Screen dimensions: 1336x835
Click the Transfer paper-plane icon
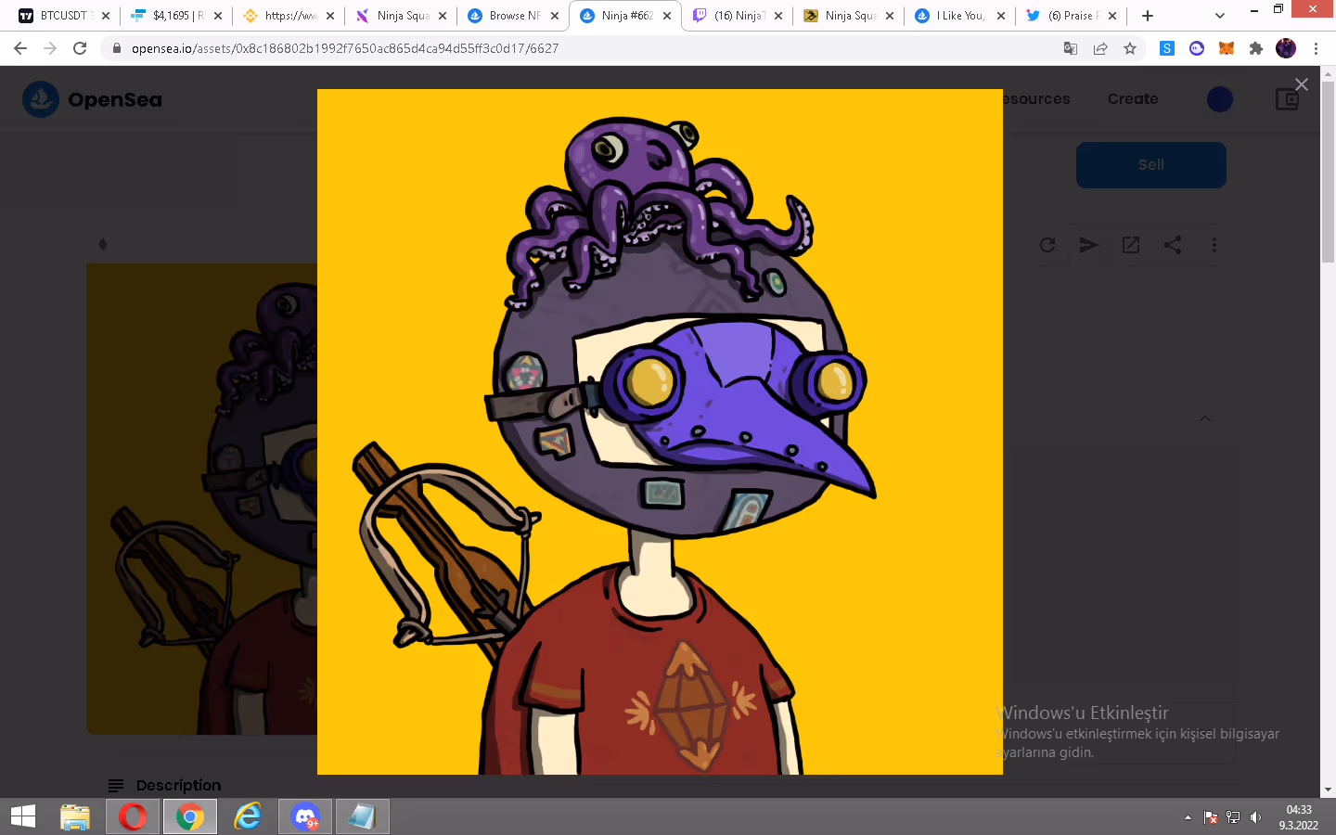(1089, 245)
